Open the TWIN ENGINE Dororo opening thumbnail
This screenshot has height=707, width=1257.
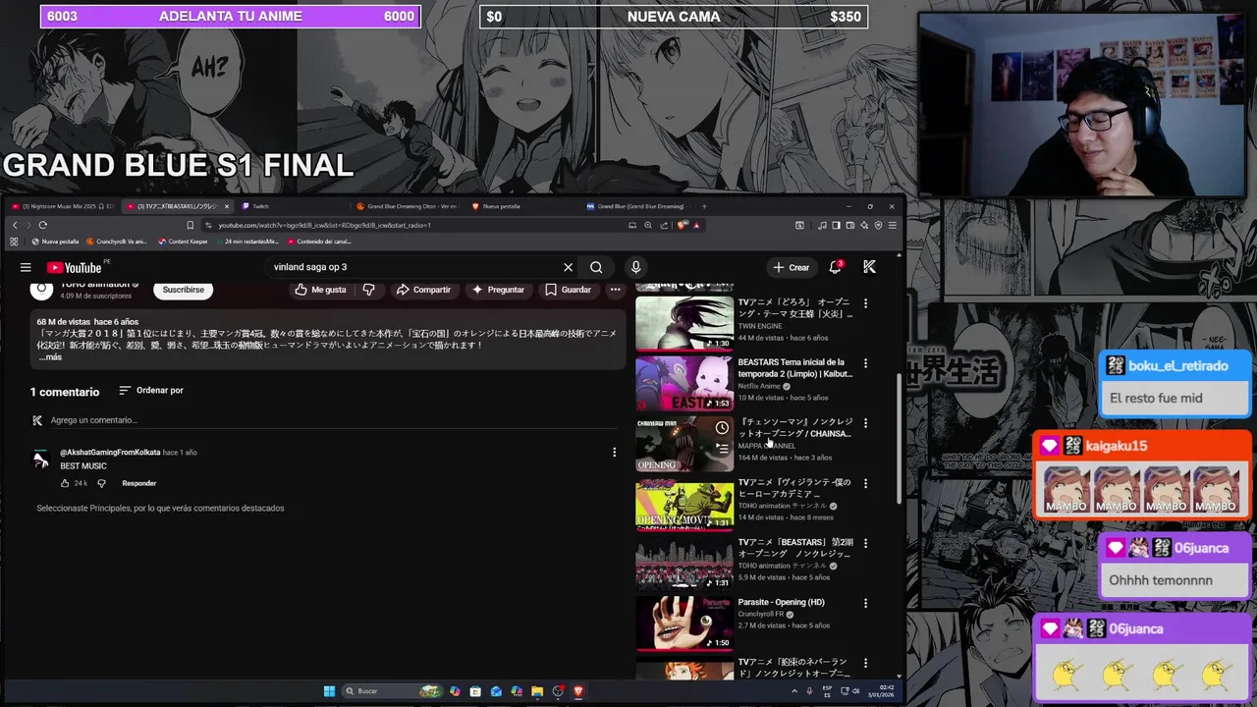point(684,323)
